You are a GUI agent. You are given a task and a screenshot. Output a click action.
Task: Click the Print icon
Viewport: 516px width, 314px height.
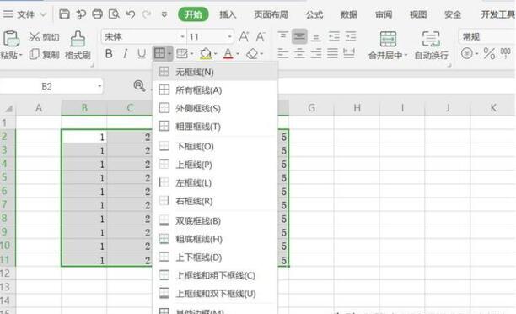coord(98,14)
